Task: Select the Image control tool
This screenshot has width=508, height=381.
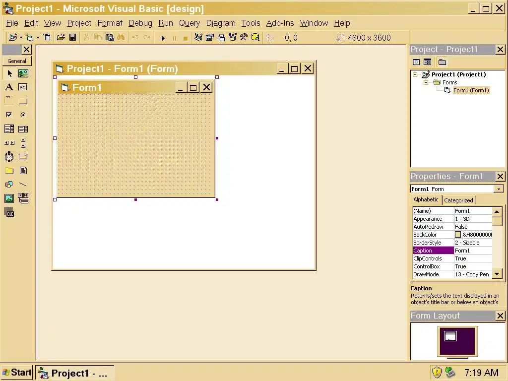Action: [9, 198]
